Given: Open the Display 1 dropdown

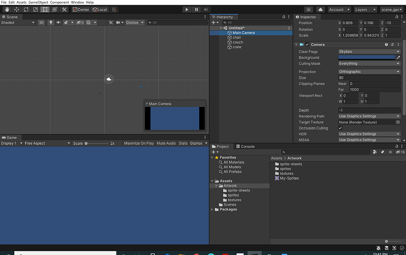Looking at the screenshot, I should tap(11, 143).
